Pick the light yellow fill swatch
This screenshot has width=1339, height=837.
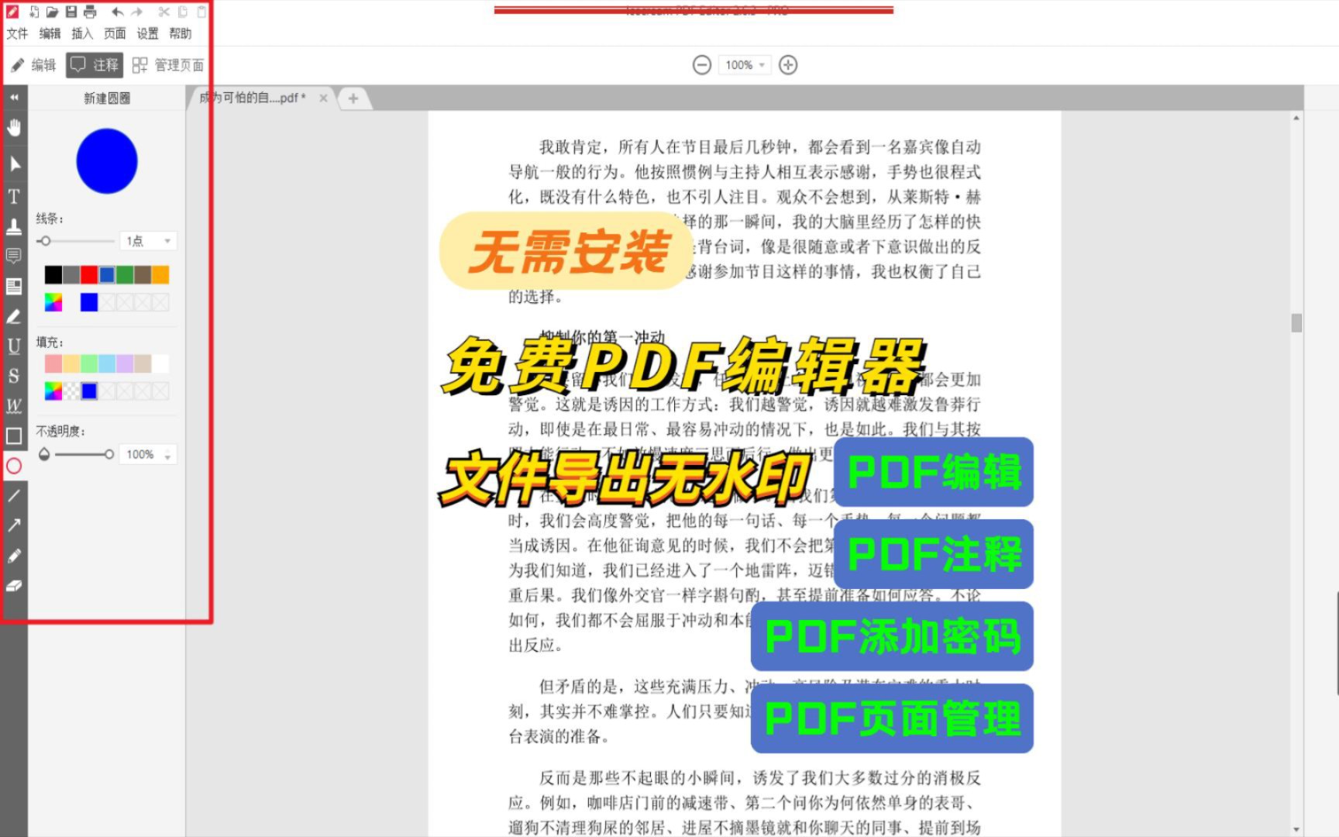coord(71,363)
